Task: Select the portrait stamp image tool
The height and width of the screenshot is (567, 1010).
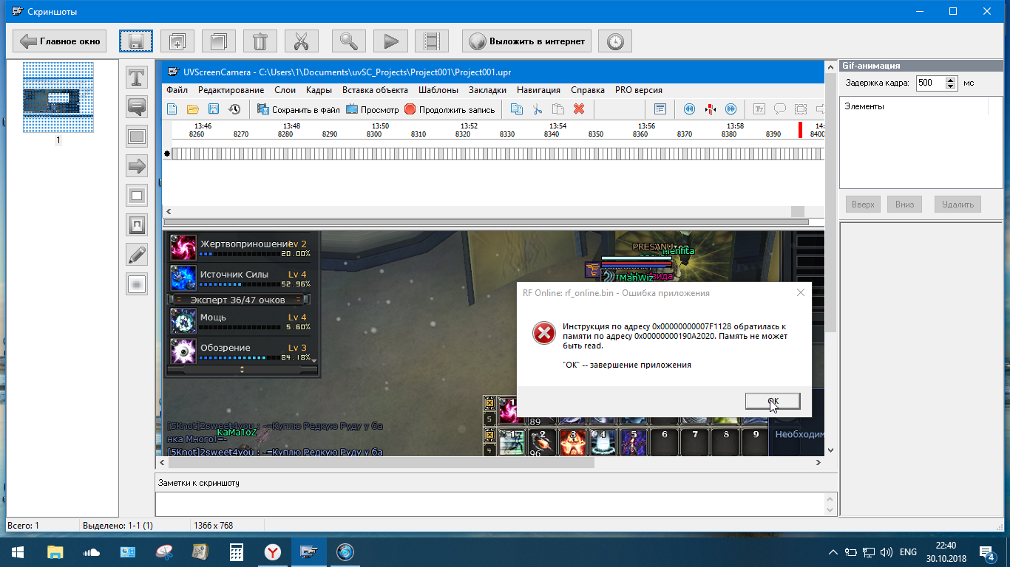Action: tap(137, 224)
